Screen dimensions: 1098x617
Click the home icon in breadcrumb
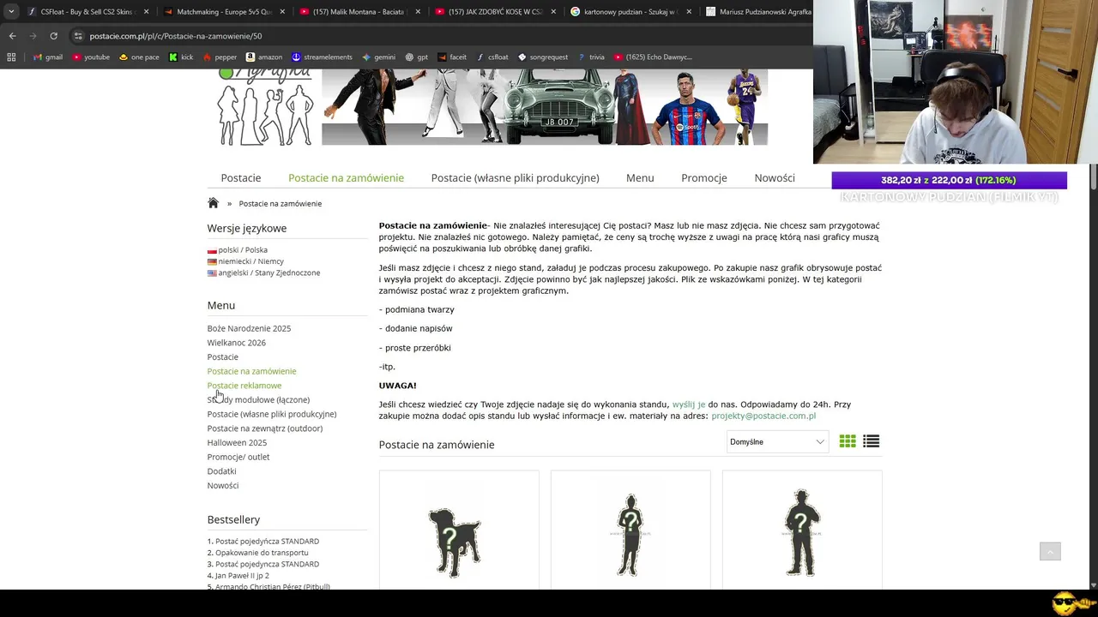click(213, 203)
